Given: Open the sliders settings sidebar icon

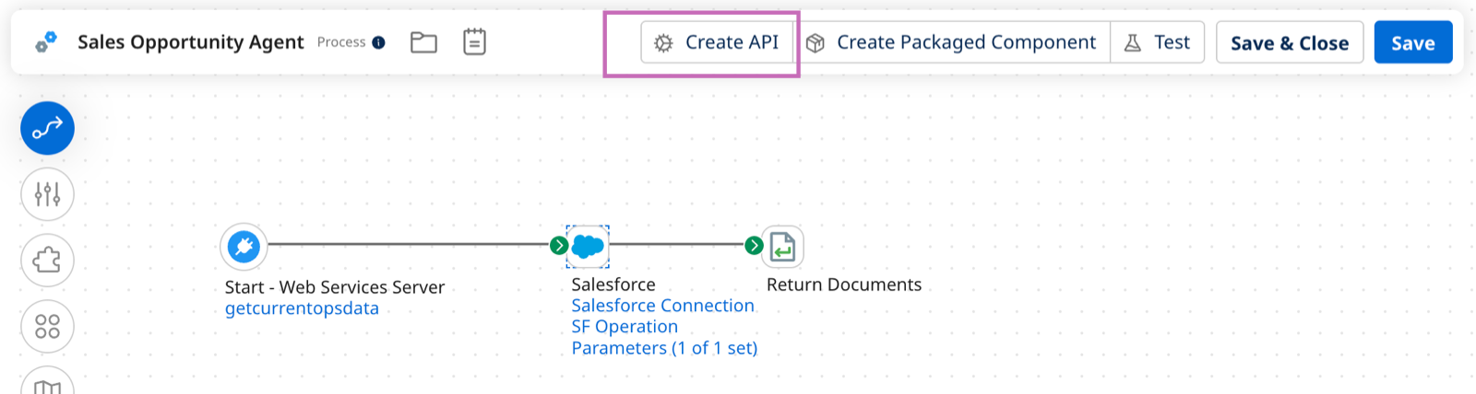Looking at the screenshot, I should [47, 194].
